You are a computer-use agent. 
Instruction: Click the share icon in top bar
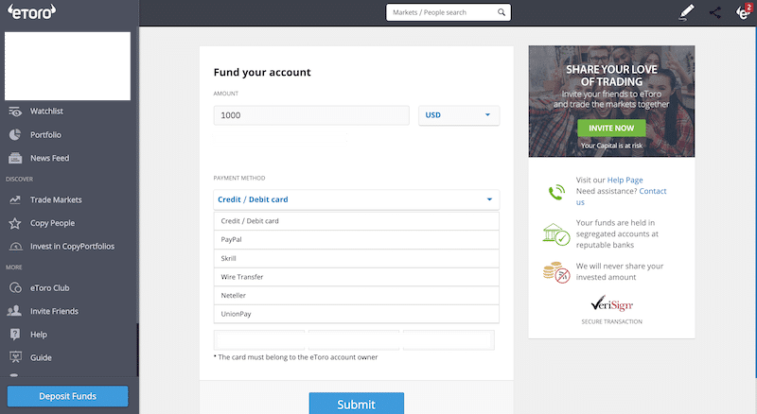(x=715, y=12)
